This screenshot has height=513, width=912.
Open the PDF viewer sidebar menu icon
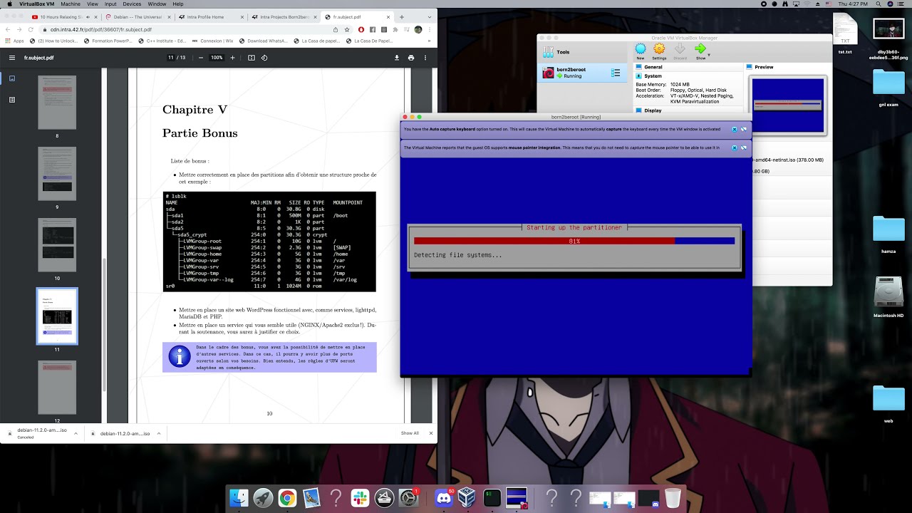[x=11, y=58]
